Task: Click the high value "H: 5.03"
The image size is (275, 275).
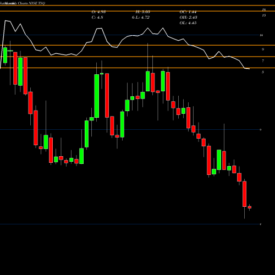Action: pos(143,12)
